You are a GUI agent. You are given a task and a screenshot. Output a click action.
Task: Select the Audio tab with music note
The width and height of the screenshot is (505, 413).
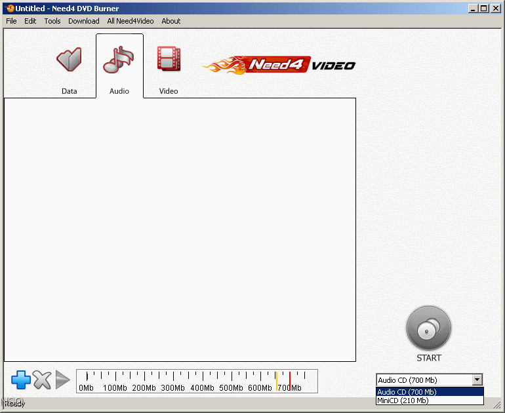[119, 66]
